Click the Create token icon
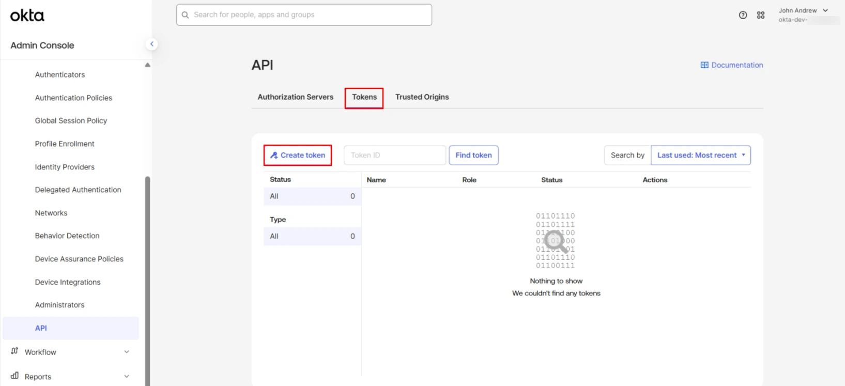 click(274, 155)
